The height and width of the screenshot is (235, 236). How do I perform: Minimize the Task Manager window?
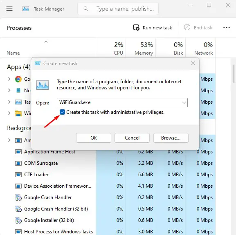pyautogui.click(x=191, y=5)
